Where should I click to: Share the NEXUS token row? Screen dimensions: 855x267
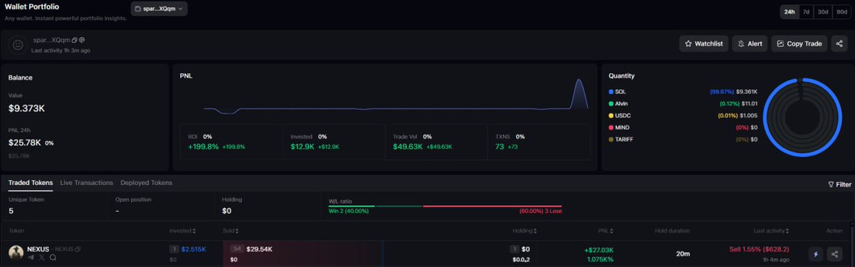pyautogui.click(x=834, y=253)
